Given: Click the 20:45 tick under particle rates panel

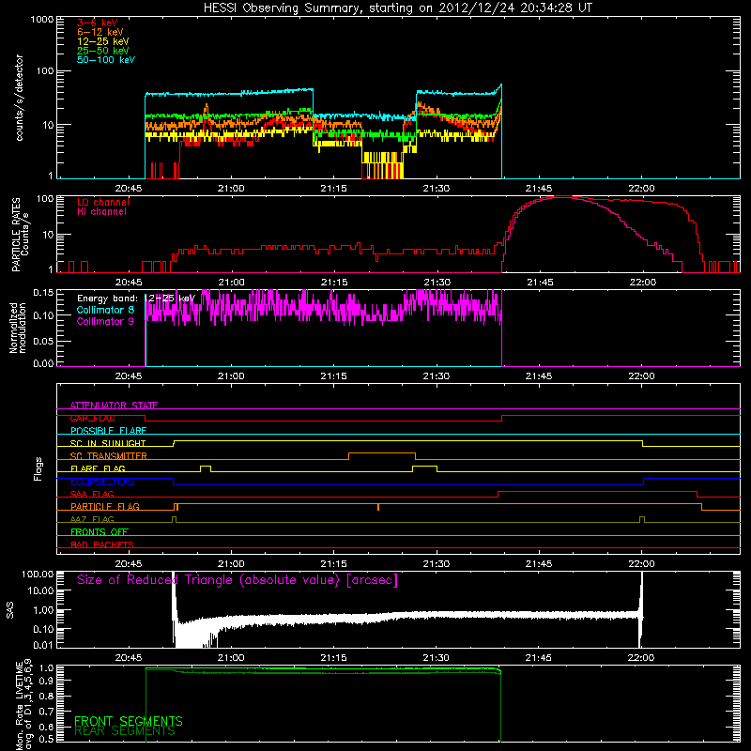Looking at the screenshot, I should (129, 283).
